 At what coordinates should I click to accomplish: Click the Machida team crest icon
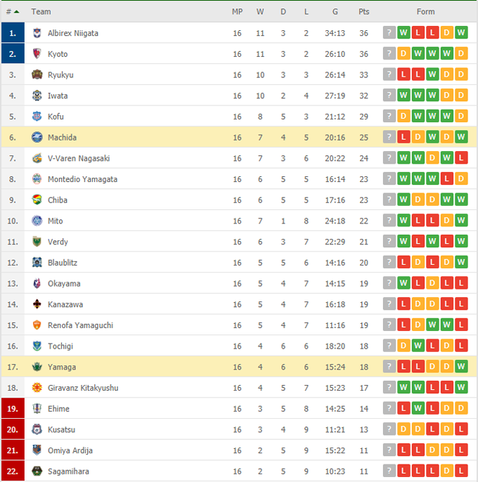[x=37, y=138]
